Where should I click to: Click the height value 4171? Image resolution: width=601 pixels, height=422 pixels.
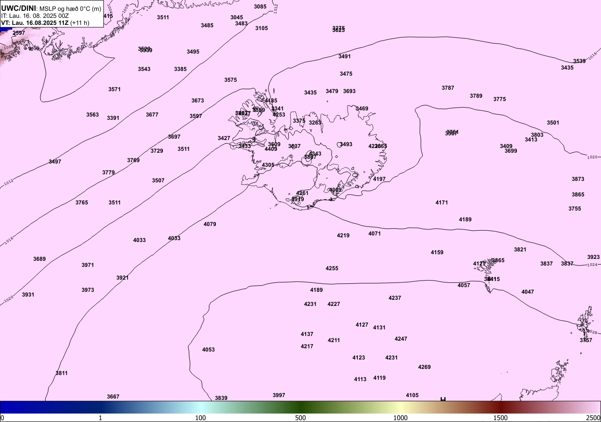(x=442, y=203)
